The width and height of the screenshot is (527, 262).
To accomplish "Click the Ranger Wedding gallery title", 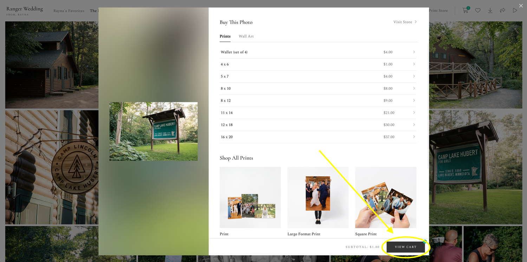I will click(x=25, y=9).
